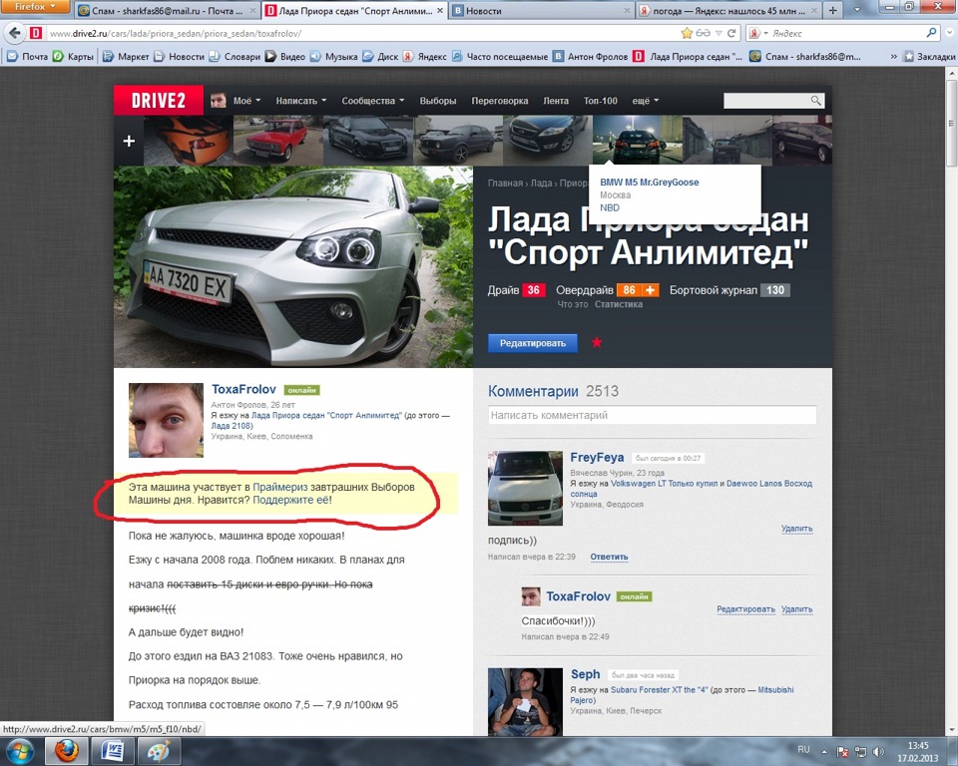Open Лента in DRIVE2 navigation
The width and height of the screenshot is (958, 766).
tap(556, 101)
